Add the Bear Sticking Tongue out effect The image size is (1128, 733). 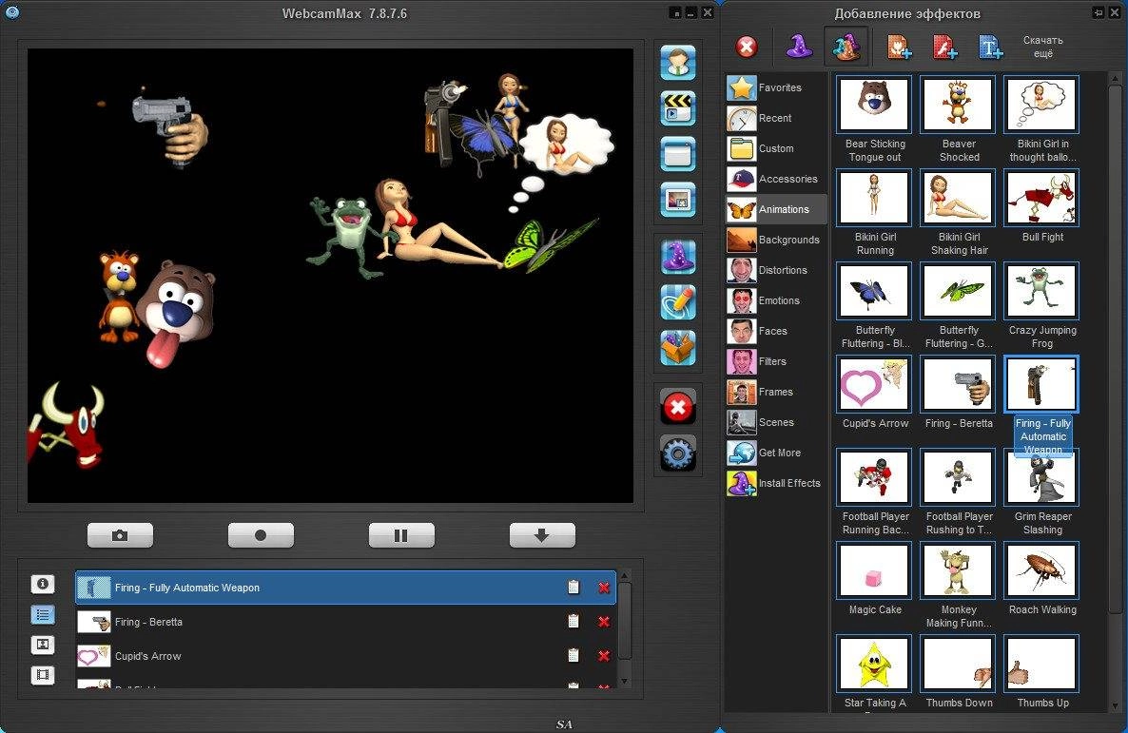(x=874, y=105)
